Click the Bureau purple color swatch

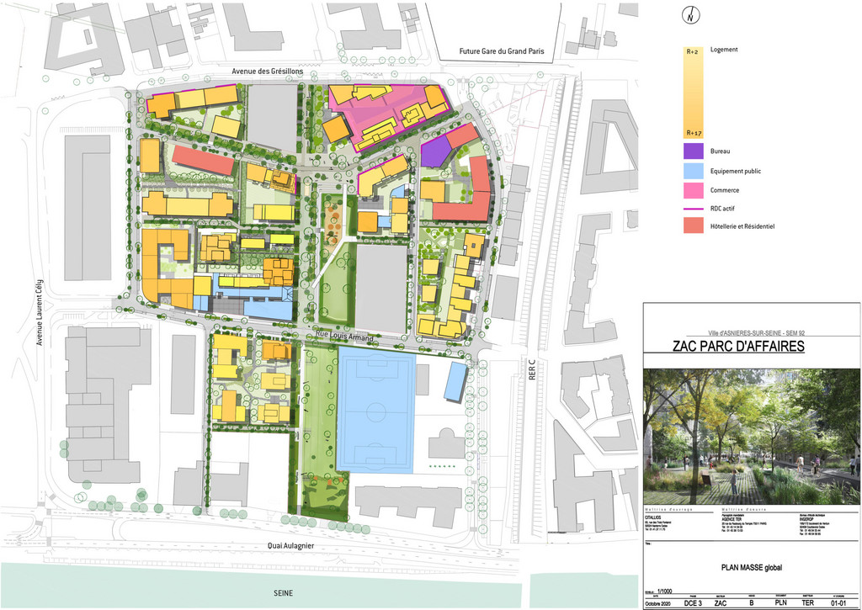(693, 150)
